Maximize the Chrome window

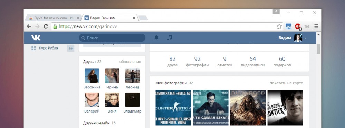tap(301, 13)
